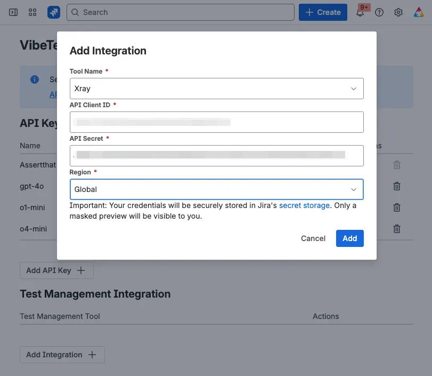This screenshot has height=376, width=432.
Task: Open the secret storage link
Action: point(305,205)
